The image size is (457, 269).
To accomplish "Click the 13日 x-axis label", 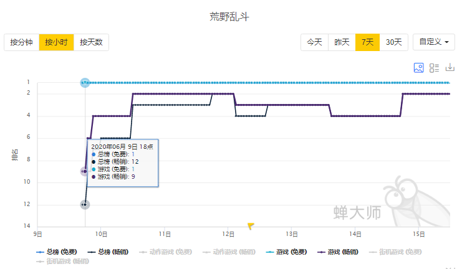I will 292,234.
